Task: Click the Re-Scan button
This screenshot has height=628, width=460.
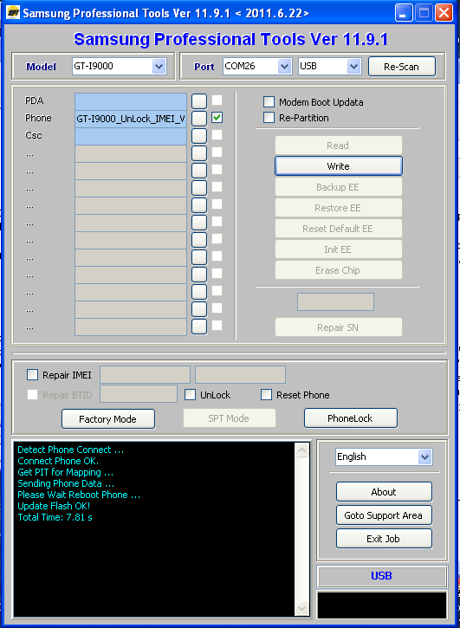Action: [x=401, y=67]
